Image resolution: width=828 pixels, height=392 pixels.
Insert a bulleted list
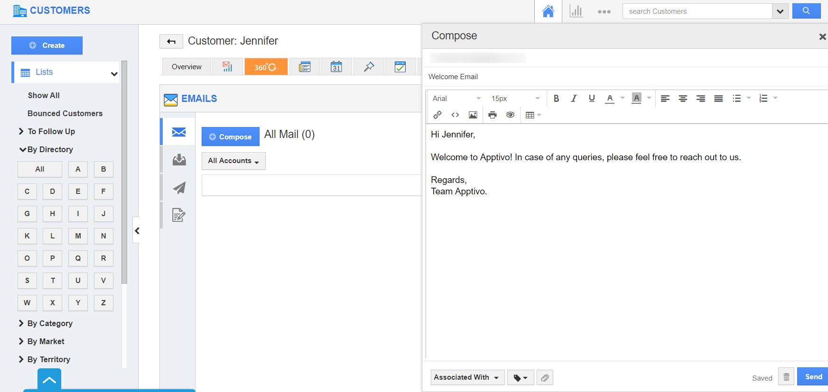(x=736, y=99)
